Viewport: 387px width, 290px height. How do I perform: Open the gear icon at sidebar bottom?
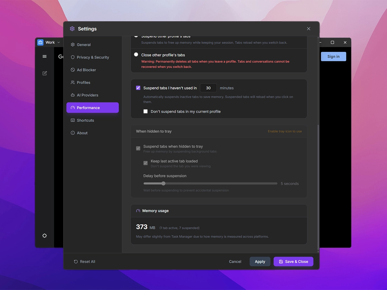point(45,236)
